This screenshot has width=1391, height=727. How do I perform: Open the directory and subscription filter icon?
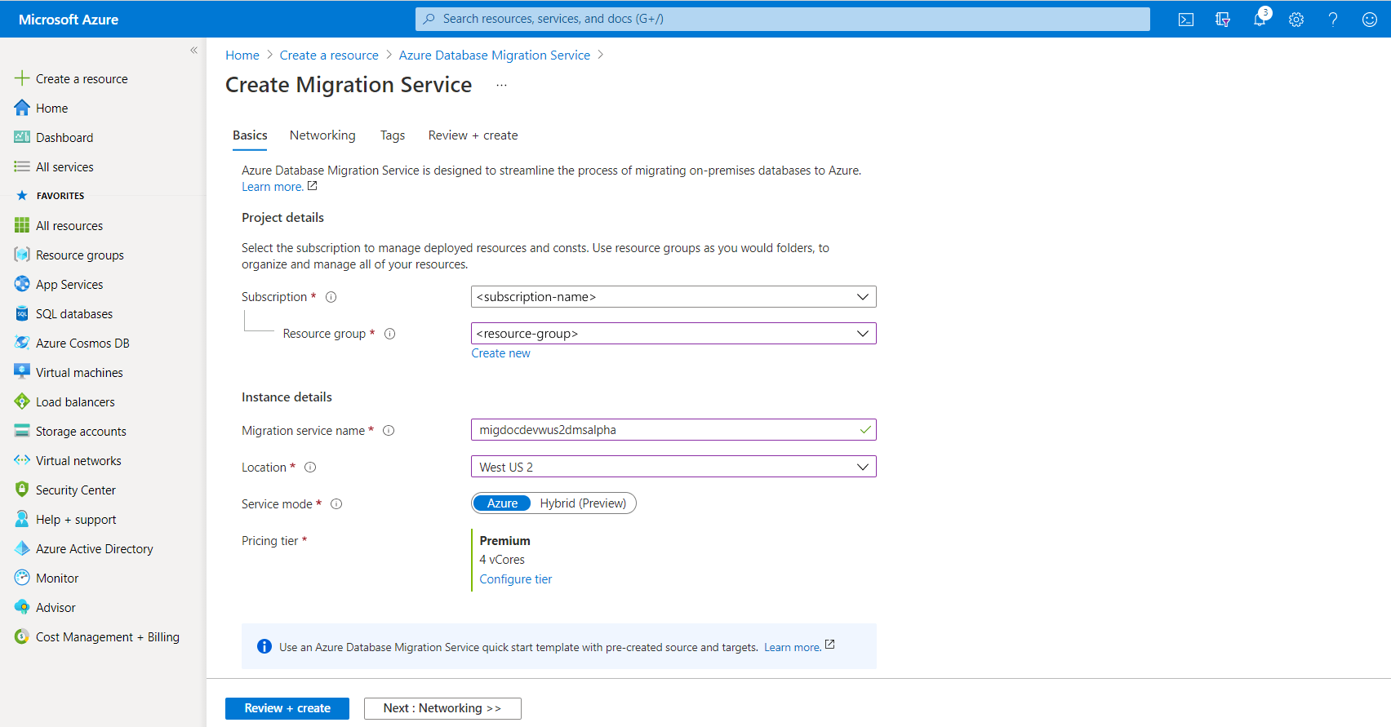[x=1223, y=20]
